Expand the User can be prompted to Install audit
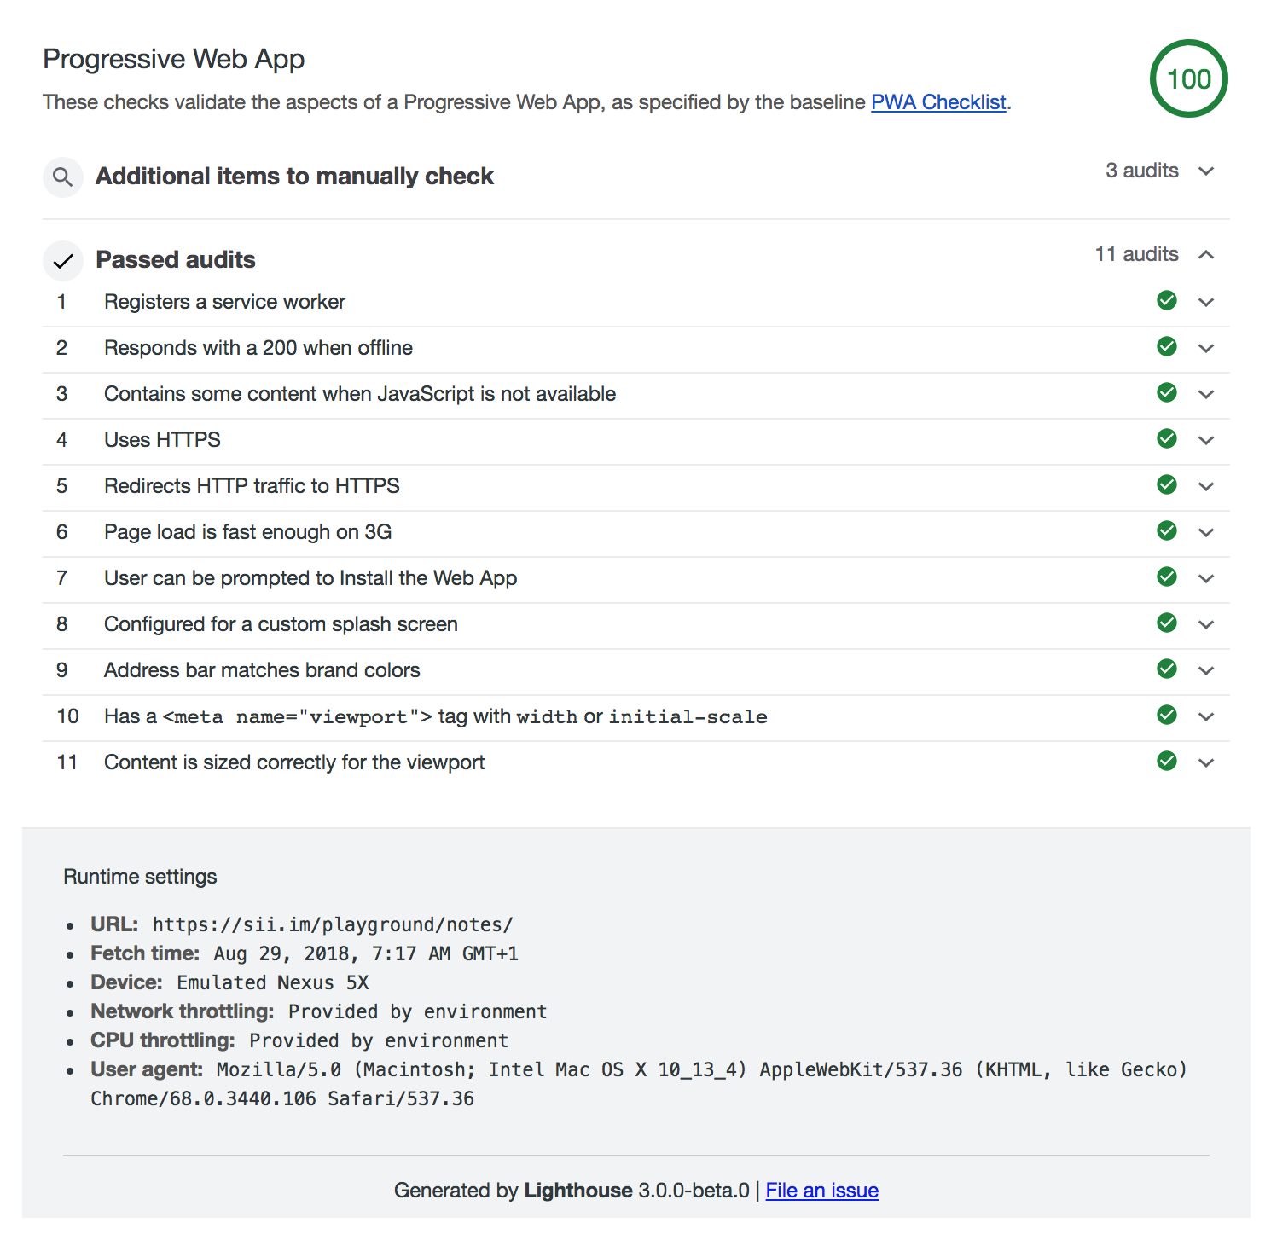 1206,578
